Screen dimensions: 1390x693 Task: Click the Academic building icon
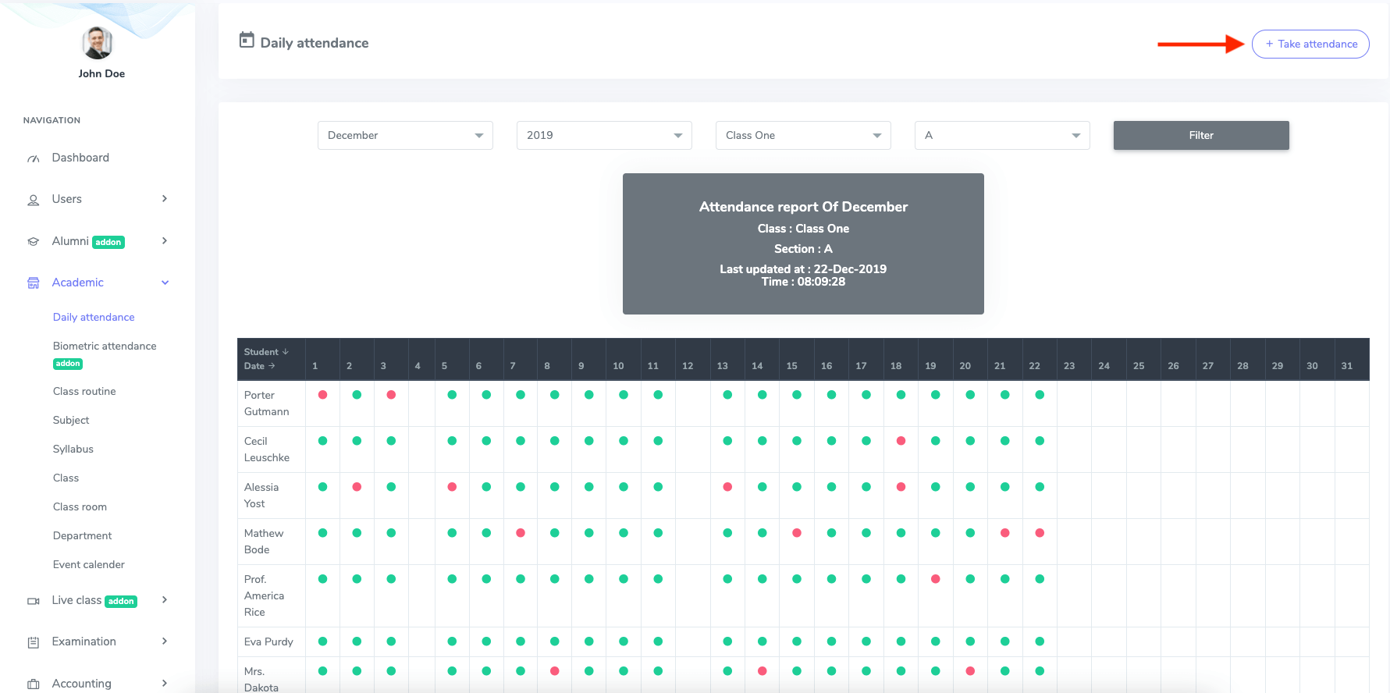[x=33, y=283]
